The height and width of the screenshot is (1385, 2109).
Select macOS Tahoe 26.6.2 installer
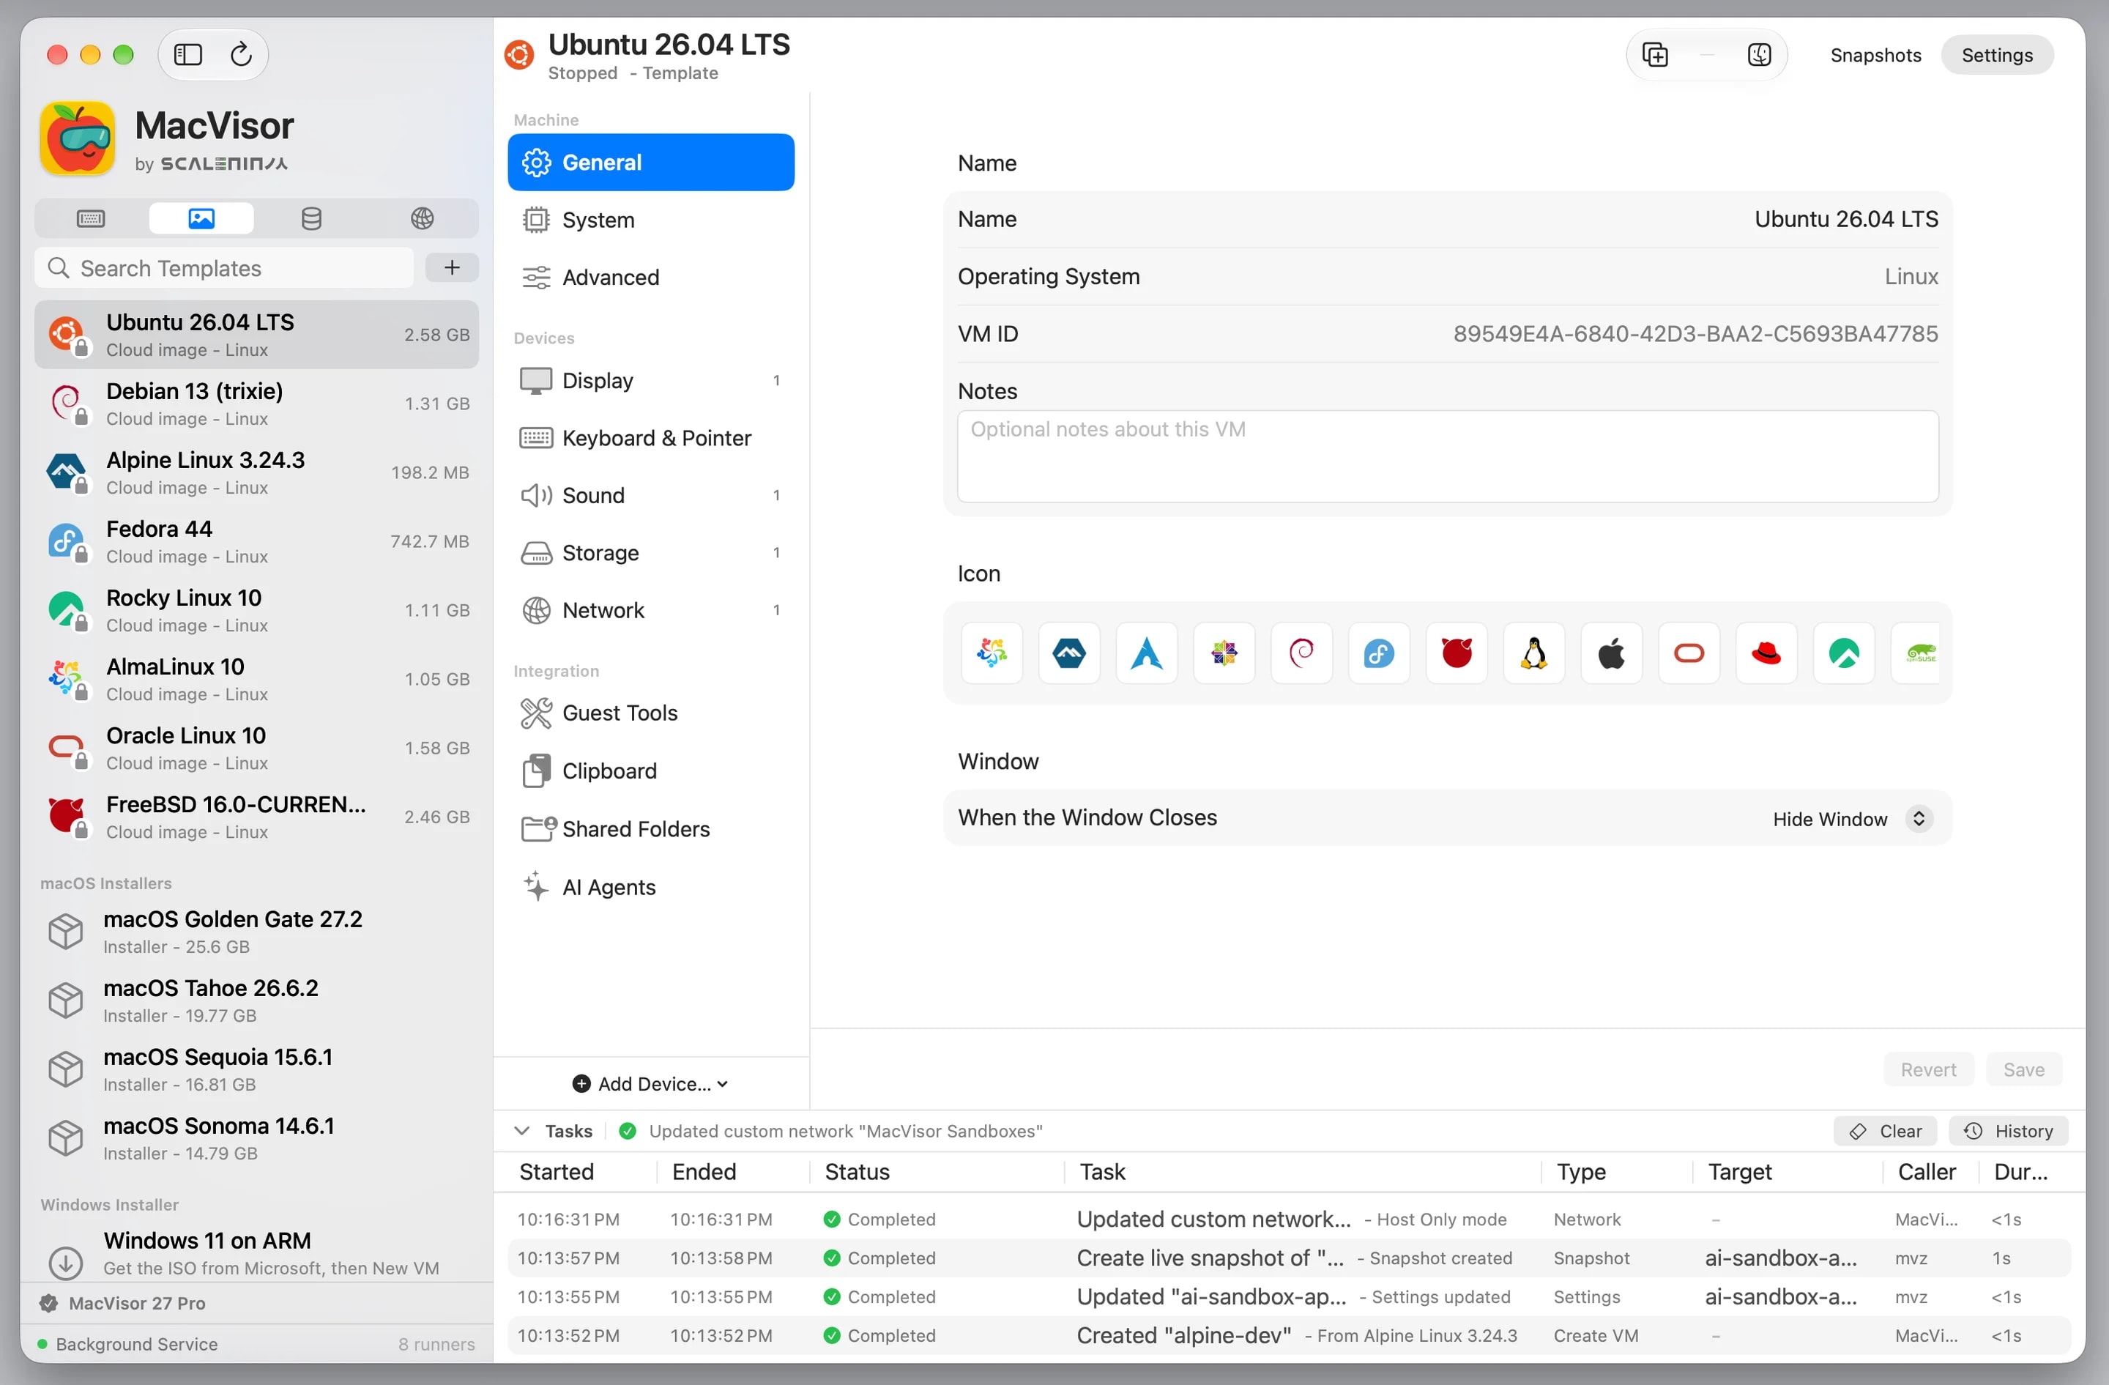[x=256, y=1000]
